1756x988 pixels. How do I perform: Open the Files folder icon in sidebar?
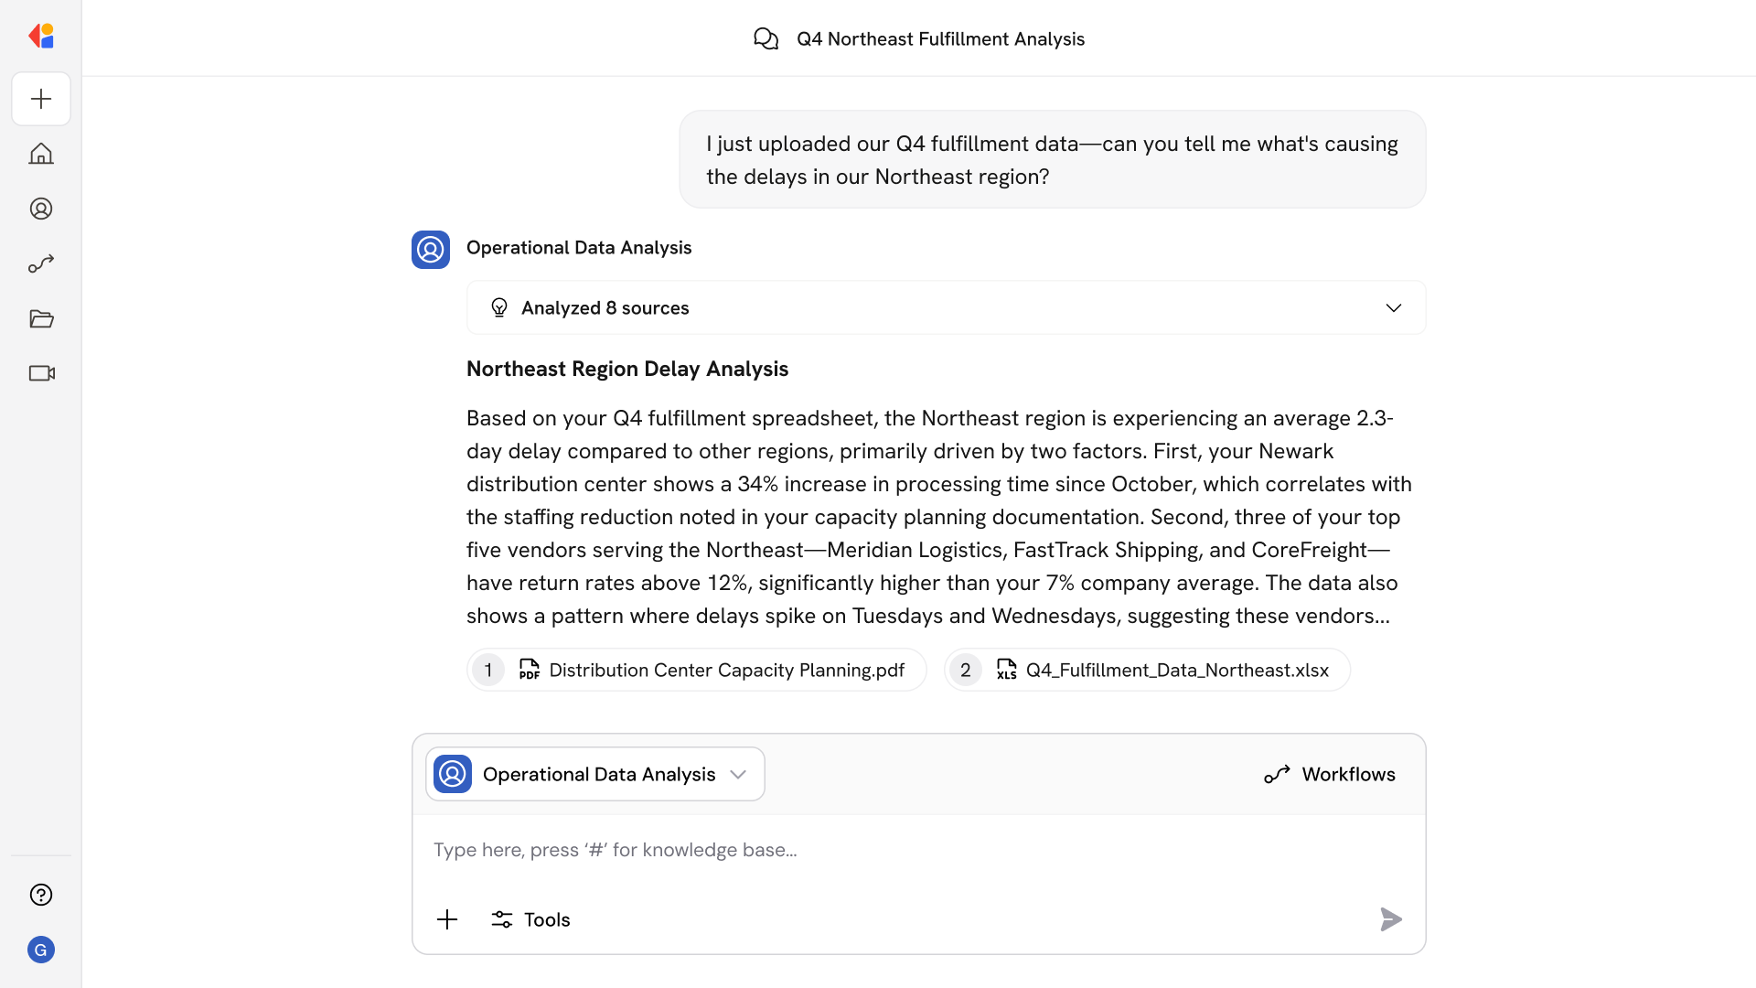41,318
